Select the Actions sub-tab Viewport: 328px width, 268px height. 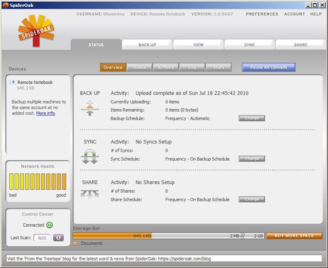(165, 68)
